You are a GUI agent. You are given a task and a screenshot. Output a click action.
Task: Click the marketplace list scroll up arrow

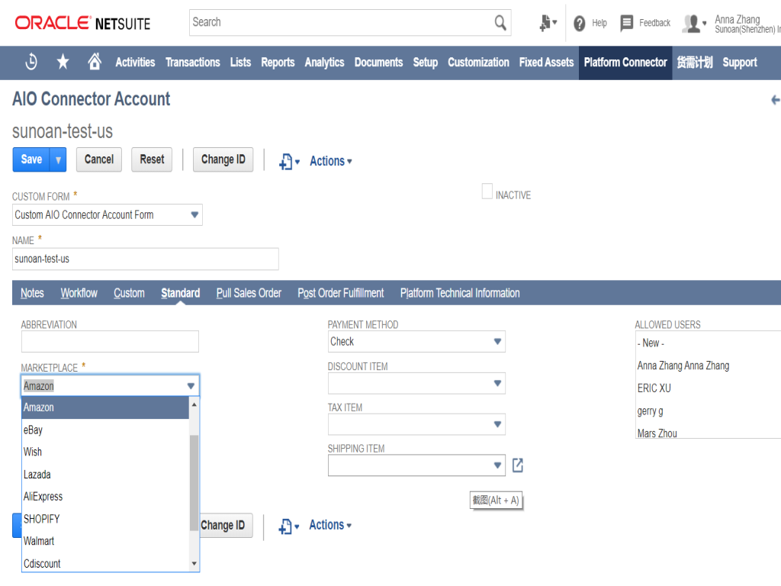194,404
